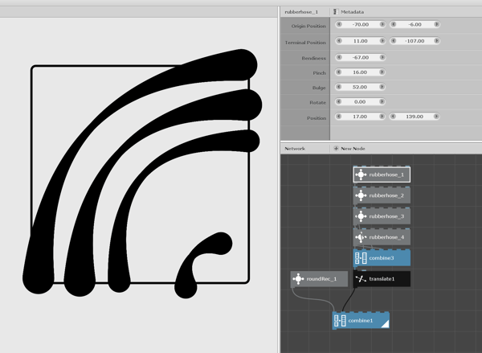Click the Terminal Position Y field -107.00
The image size is (482, 353).
point(415,41)
